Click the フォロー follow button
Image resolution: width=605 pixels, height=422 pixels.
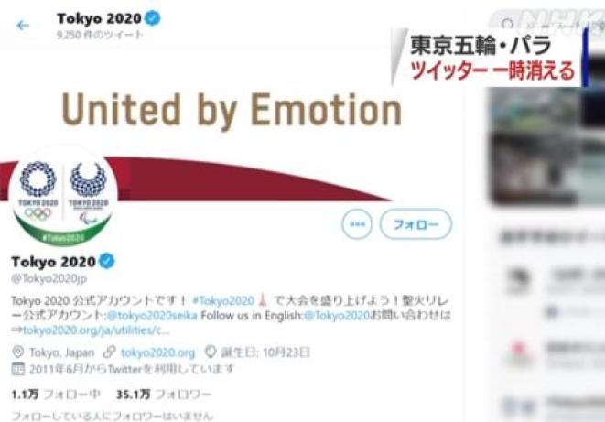[x=416, y=224]
